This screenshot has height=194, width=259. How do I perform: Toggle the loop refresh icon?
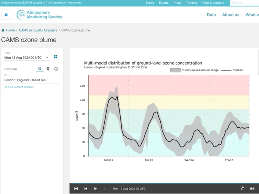(x=243, y=189)
